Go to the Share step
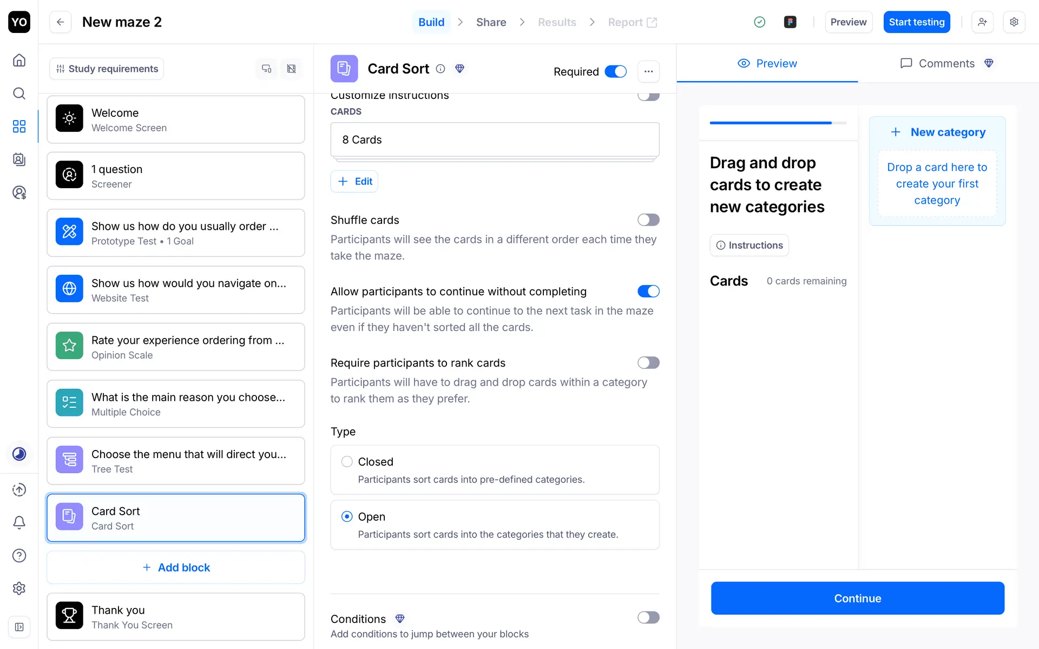Screen dimensions: 1039x649 coord(491,22)
